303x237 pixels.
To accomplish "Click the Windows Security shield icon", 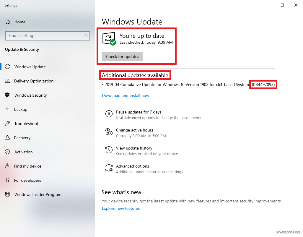I will click(7, 95).
